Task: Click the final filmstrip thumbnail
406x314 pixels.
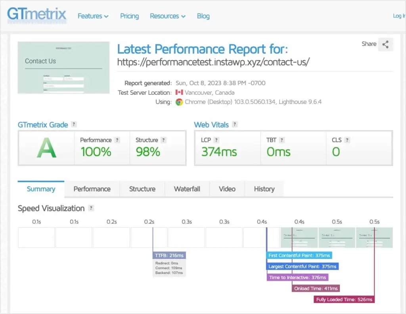Action: [374, 237]
